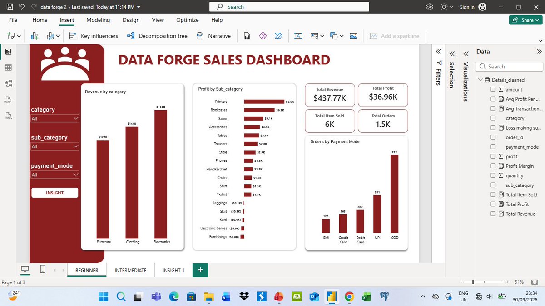Switch to the Modeling ribbon tab
This screenshot has width=545, height=306.
(98, 20)
